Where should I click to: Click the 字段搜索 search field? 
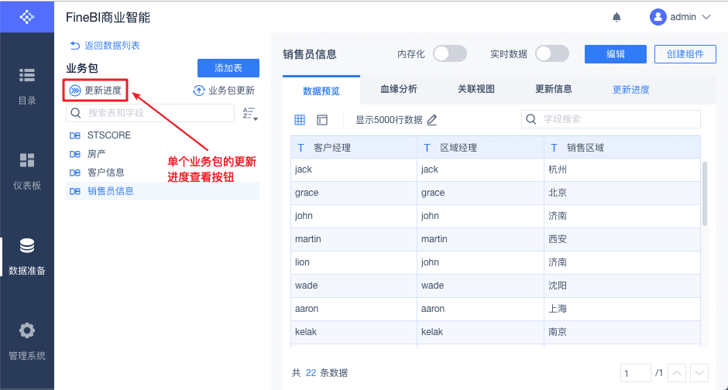point(610,119)
